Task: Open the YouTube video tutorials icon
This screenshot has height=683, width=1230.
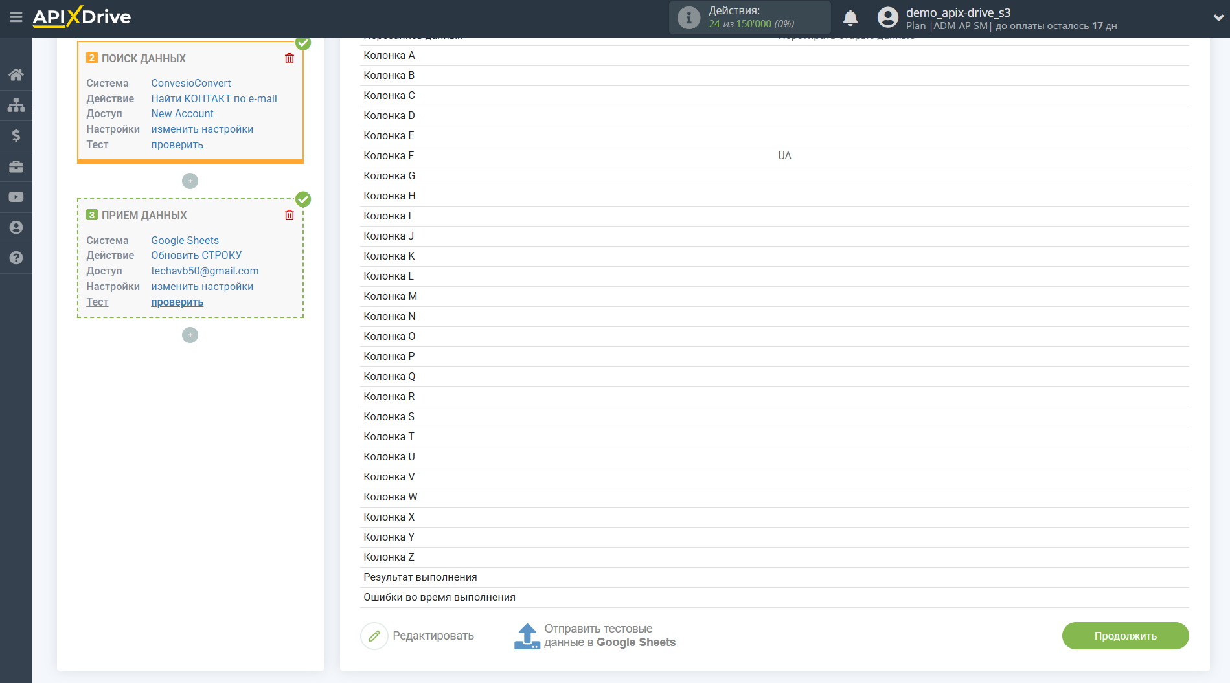Action: coord(16,197)
